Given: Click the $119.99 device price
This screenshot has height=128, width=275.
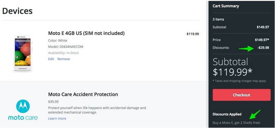Looking at the screenshot, I should tap(192, 34).
